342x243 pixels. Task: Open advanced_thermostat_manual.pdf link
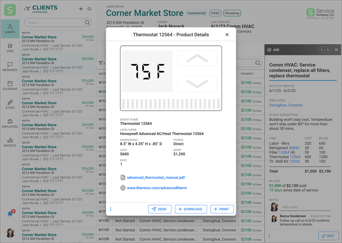pos(156,178)
